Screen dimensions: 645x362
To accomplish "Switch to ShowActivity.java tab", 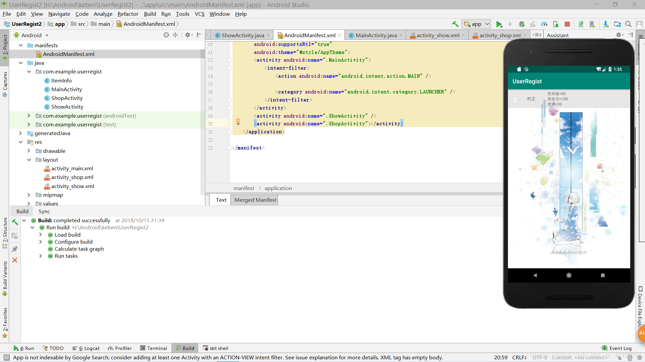I will click(243, 35).
